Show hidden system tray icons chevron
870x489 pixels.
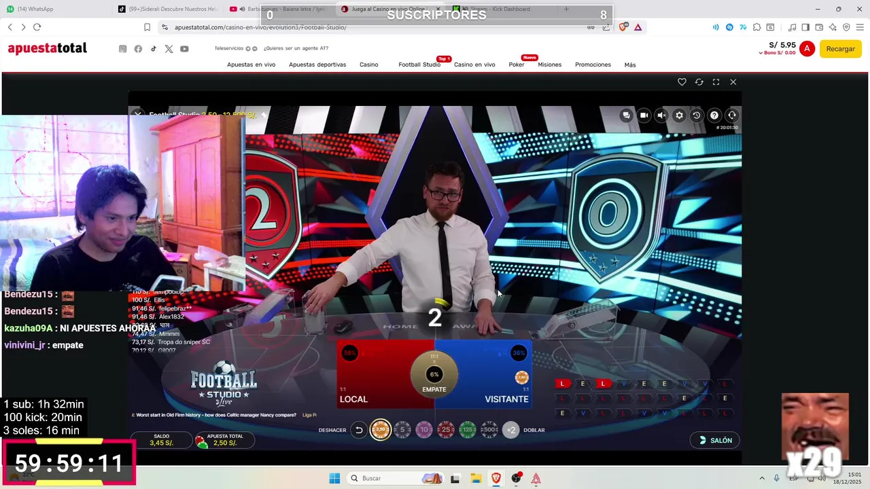tap(762, 478)
